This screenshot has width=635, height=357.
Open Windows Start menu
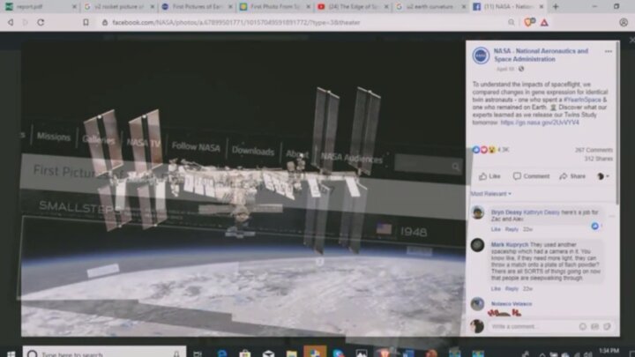pyautogui.click(x=11, y=353)
